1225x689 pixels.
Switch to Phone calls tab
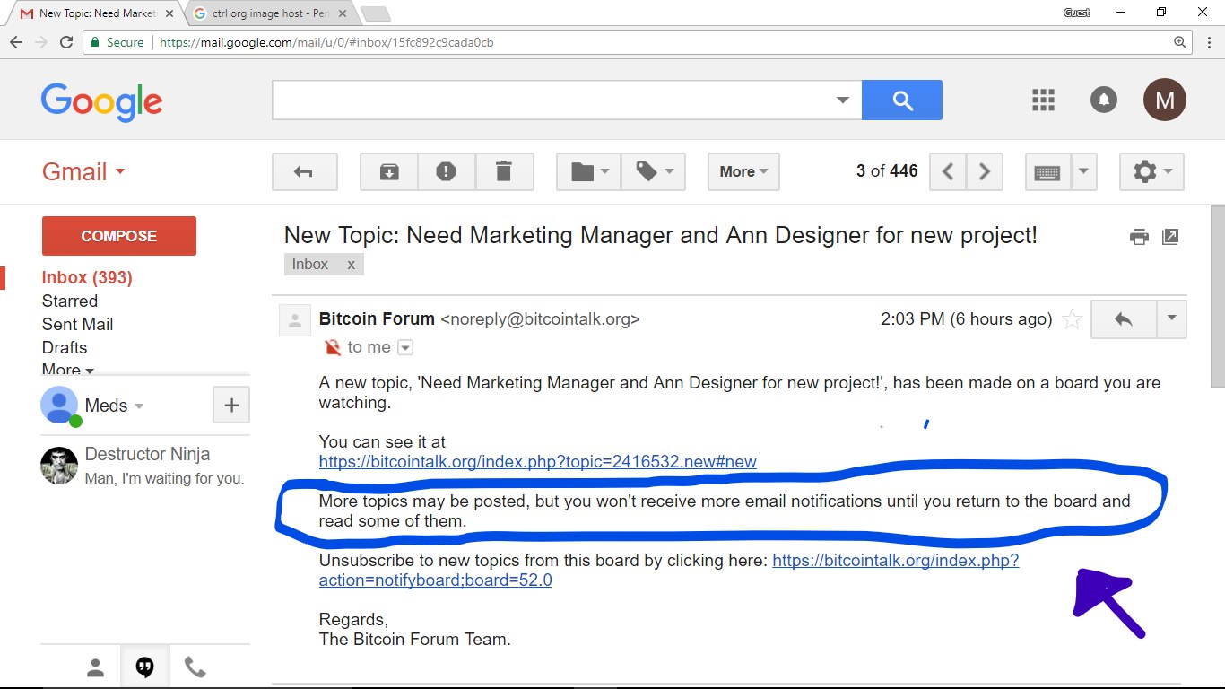(x=195, y=667)
